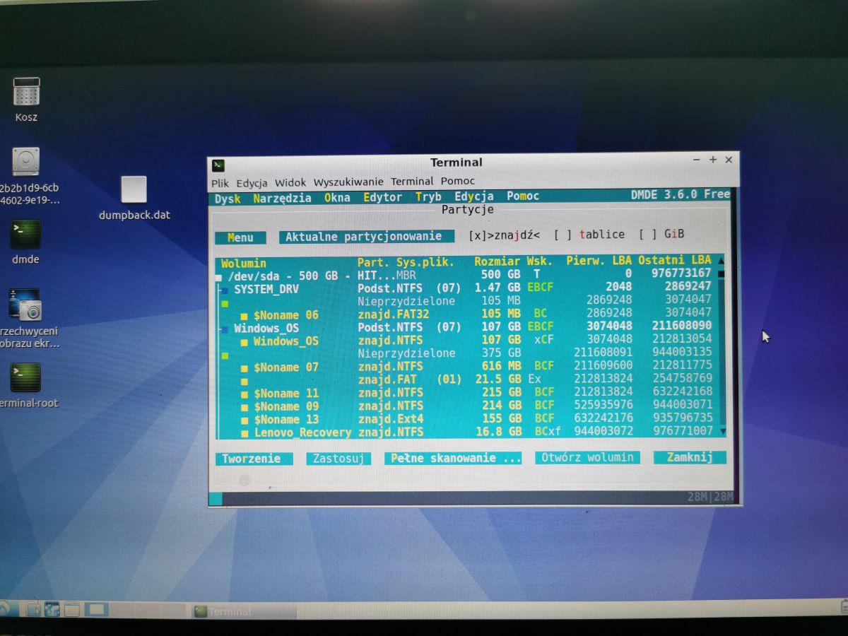Open the Kosz trash icon on desktop

(x=26, y=92)
